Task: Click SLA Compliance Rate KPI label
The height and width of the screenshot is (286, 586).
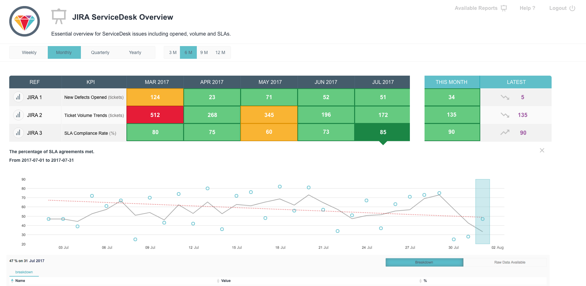Action: click(x=90, y=133)
